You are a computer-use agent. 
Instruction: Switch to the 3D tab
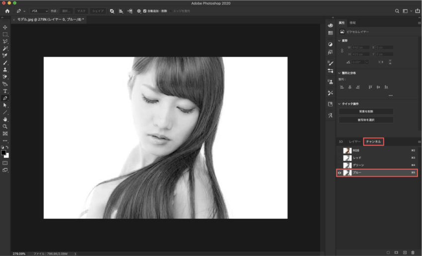point(341,141)
